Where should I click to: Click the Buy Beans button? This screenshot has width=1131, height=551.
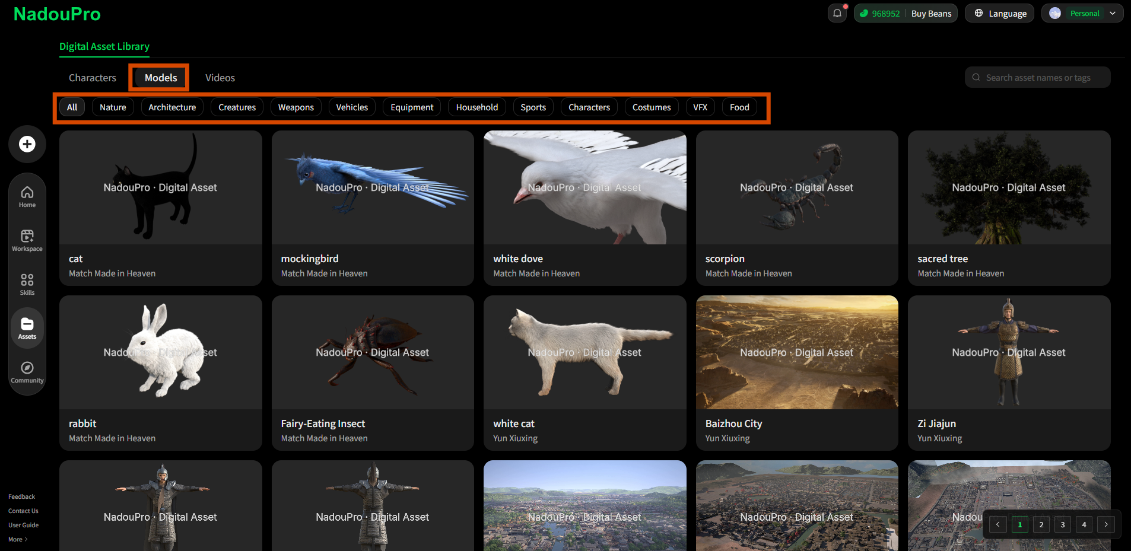[x=931, y=14]
